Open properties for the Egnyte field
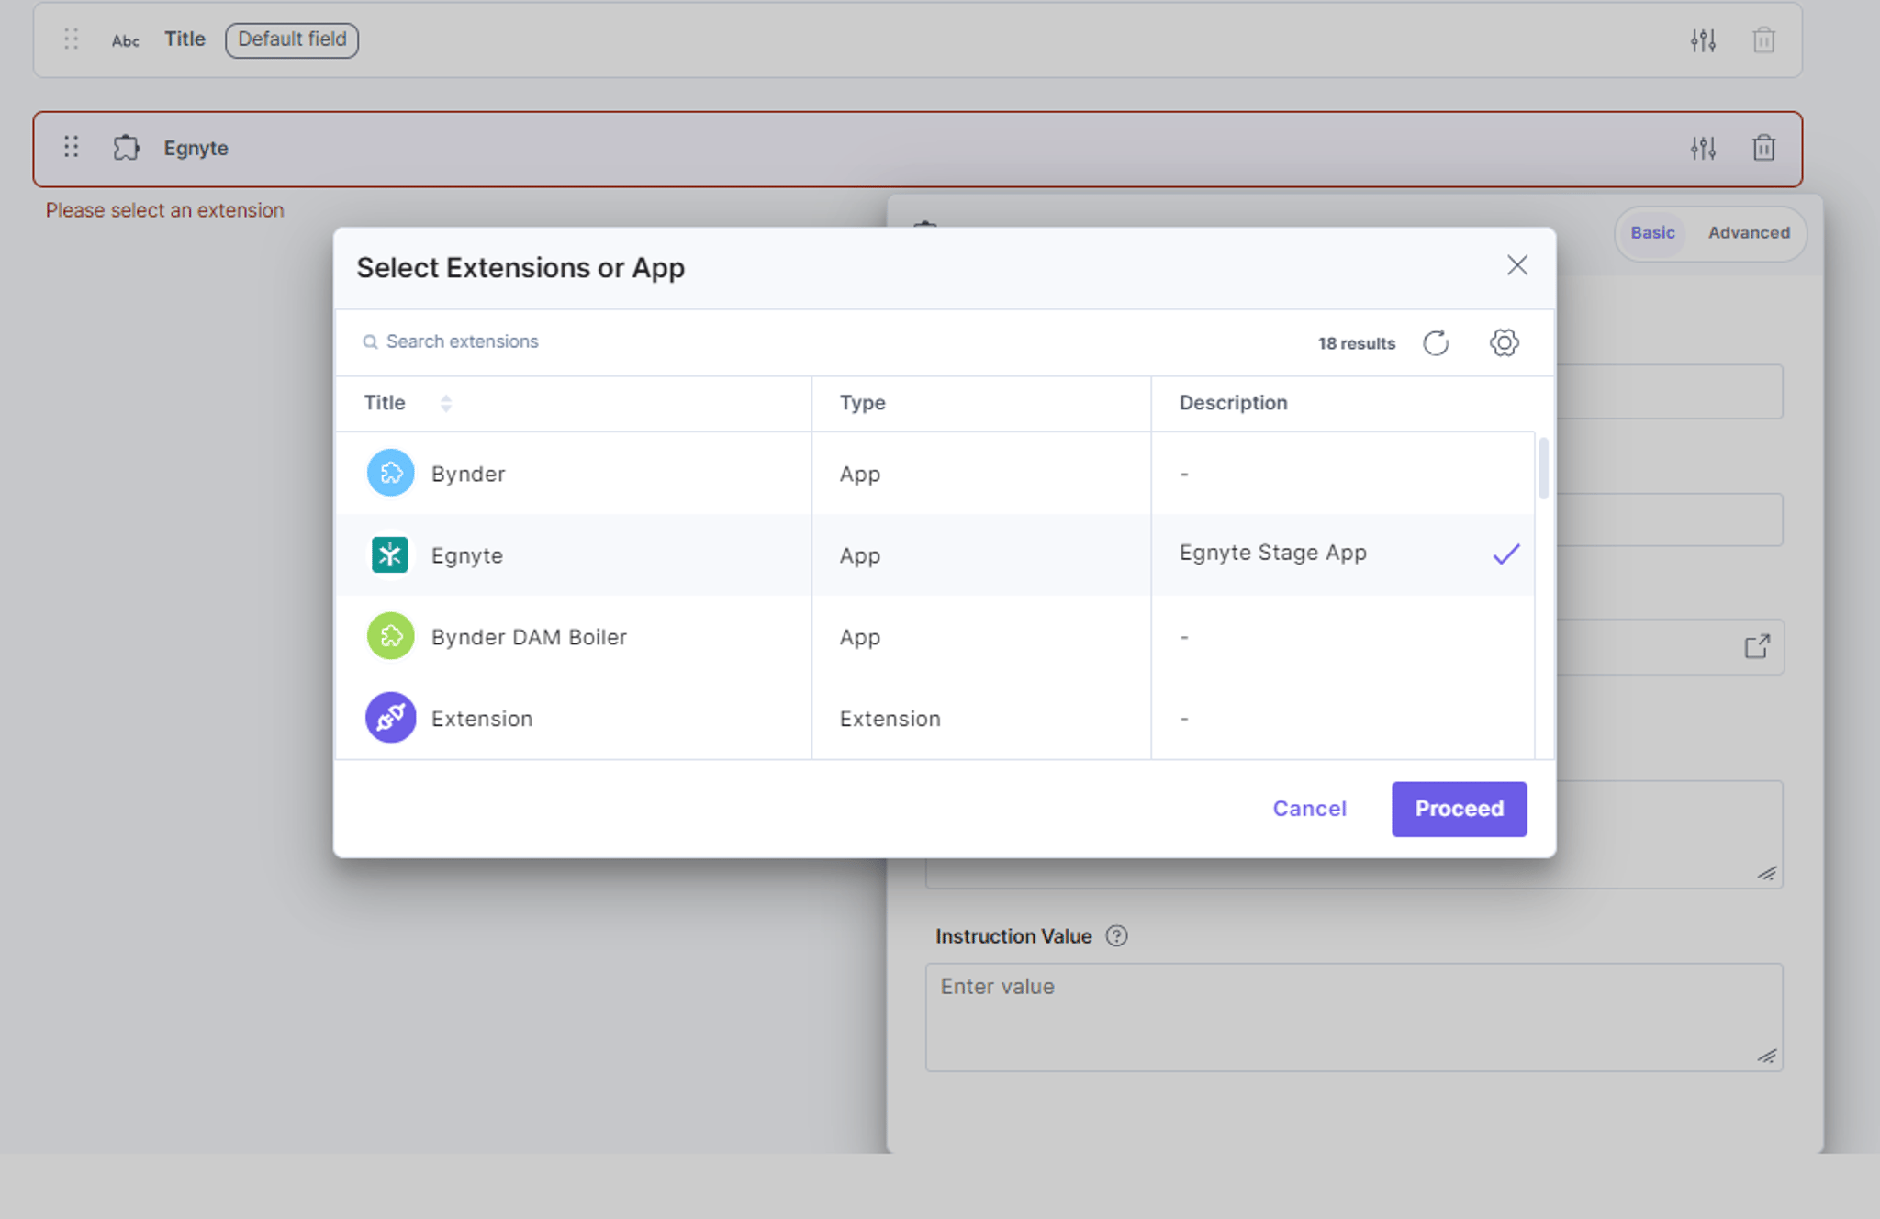This screenshot has height=1219, width=1880. coord(1703,148)
